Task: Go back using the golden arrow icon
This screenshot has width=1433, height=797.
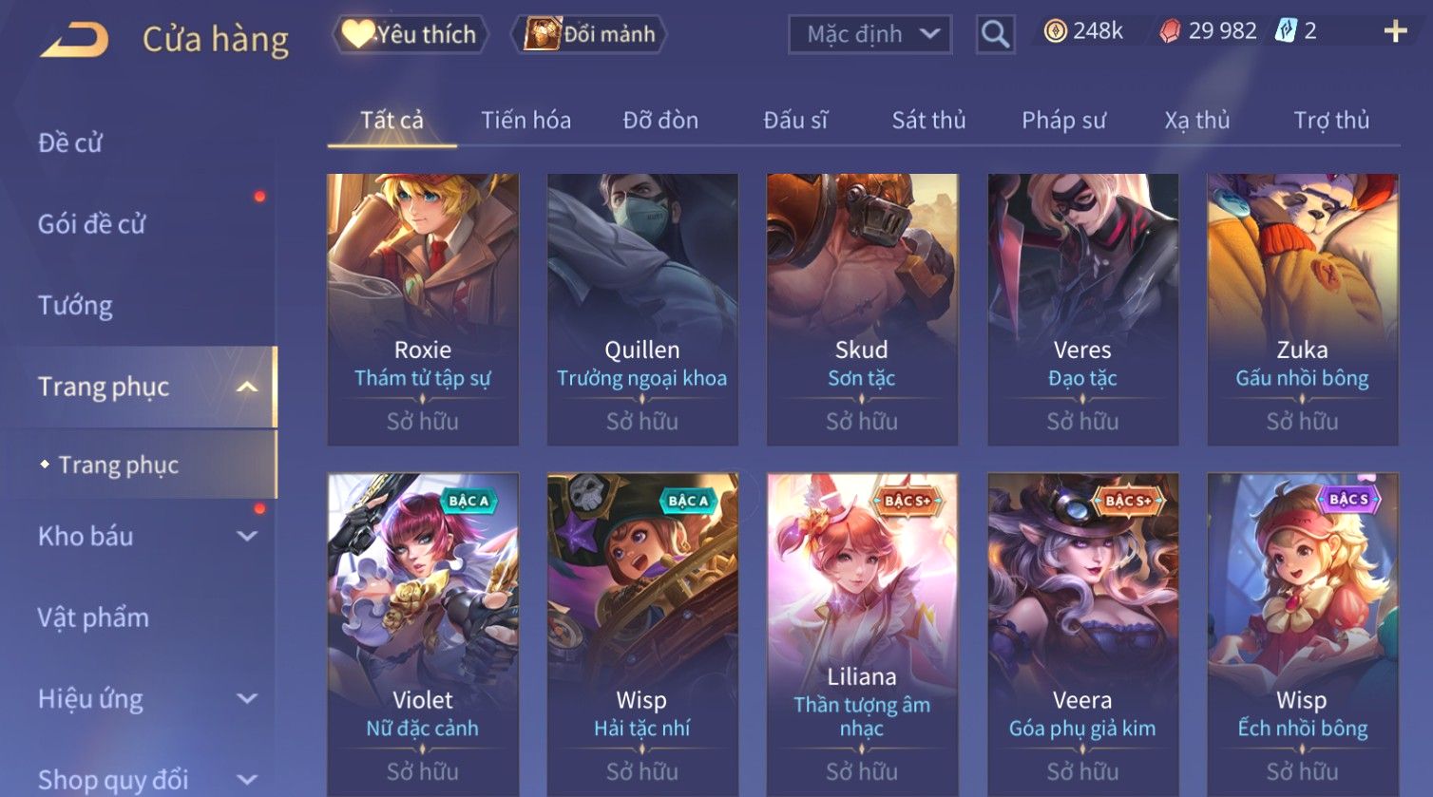Action: pos(74,40)
